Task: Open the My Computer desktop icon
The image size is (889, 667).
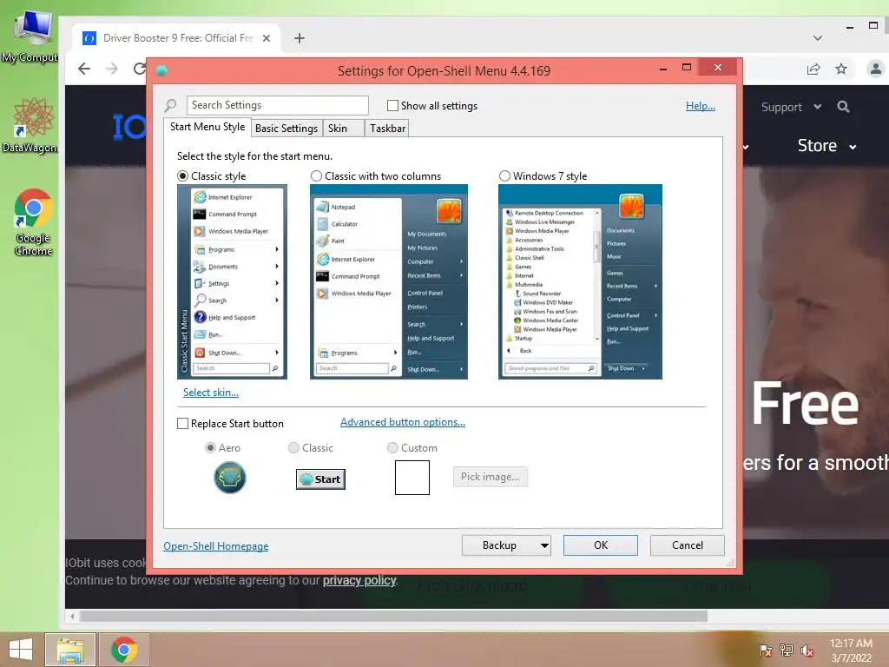Action: tap(32, 35)
